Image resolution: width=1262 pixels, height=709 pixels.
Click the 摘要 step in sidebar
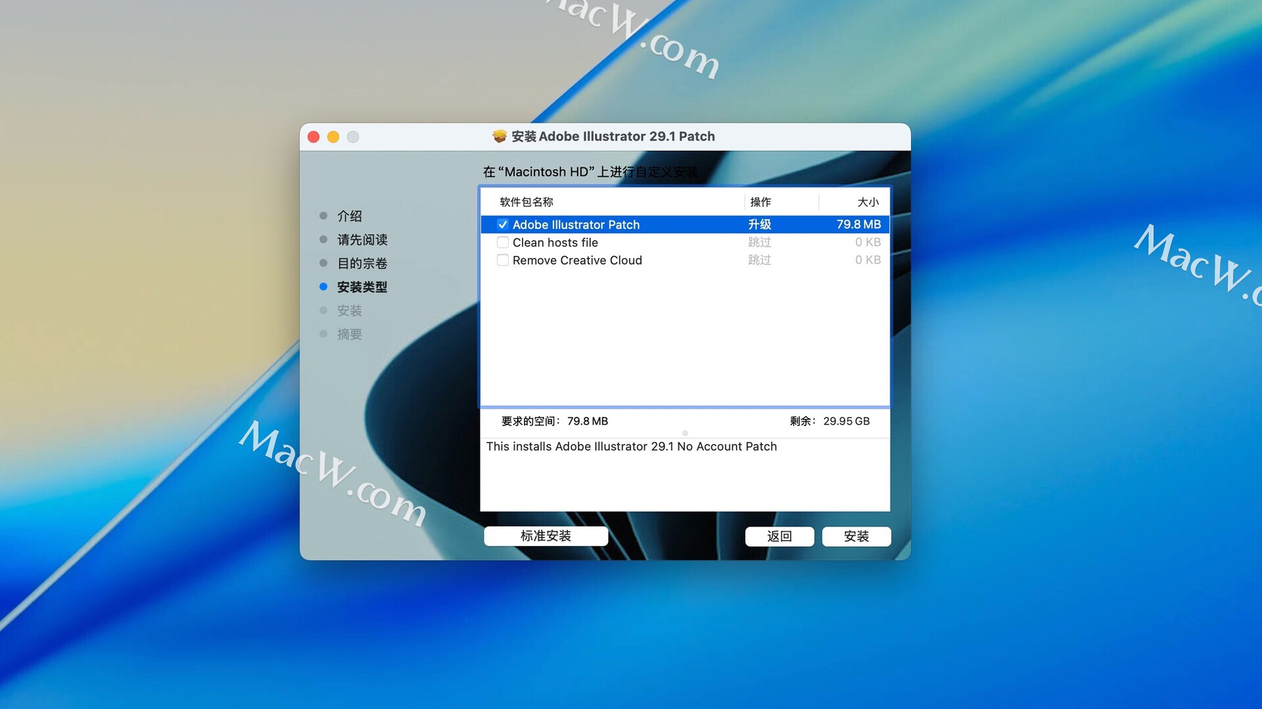click(350, 334)
